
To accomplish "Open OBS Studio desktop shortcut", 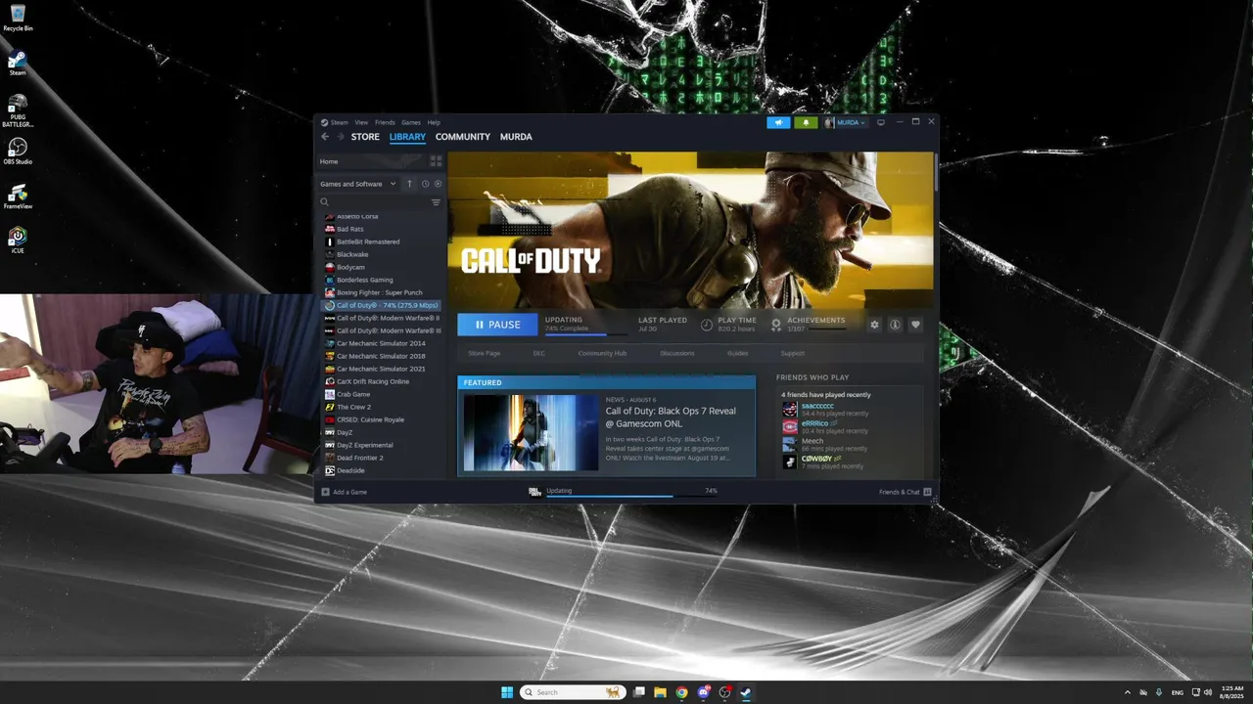I will tap(18, 152).
